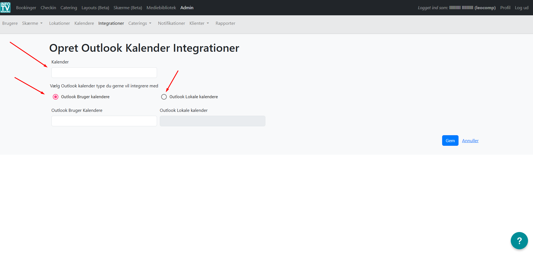Open Brugere admin tab
This screenshot has height=254, width=533.
coord(10,23)
